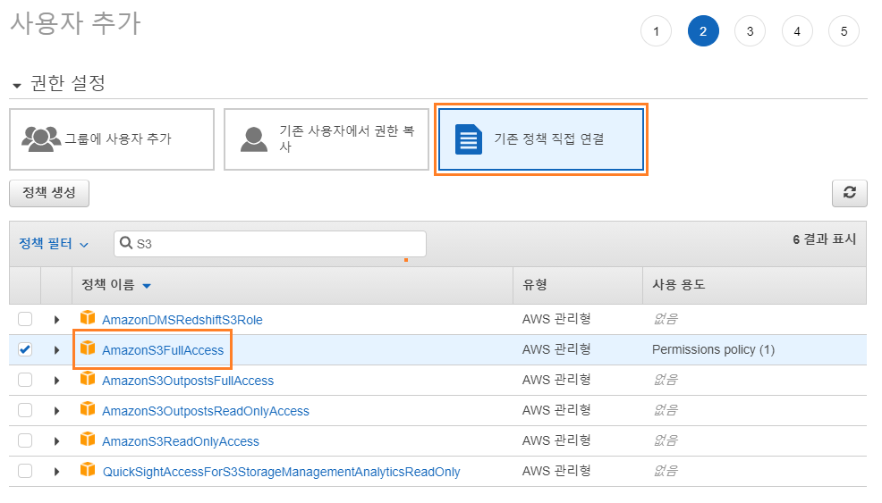Check the QuickSightAccessForS3StorageManagementAnalyticsReadOnly checkbox
The height and width of the screenshot is (503, 882).
pyautogui.click(x=25, y=471)
